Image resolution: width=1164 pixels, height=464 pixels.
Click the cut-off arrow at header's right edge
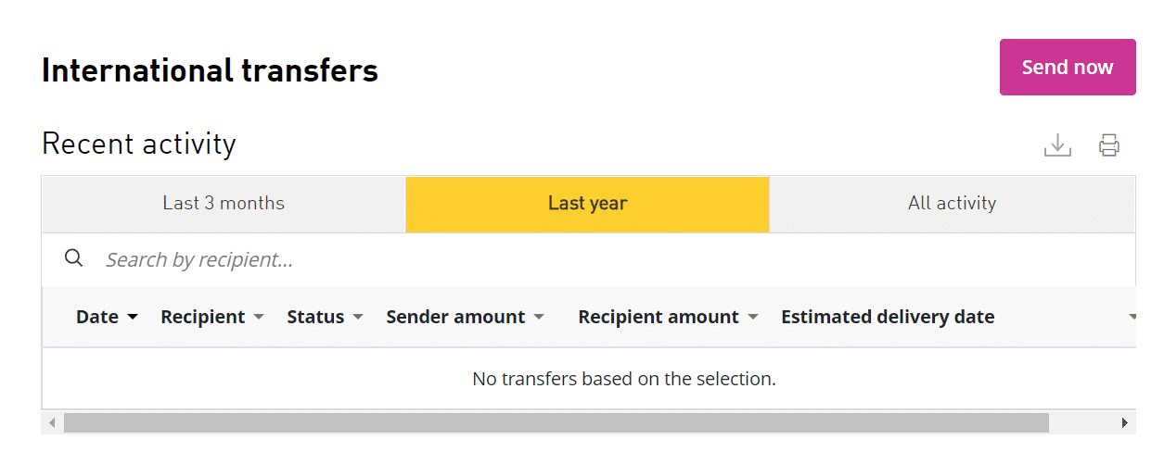(x=1132, y=318)
